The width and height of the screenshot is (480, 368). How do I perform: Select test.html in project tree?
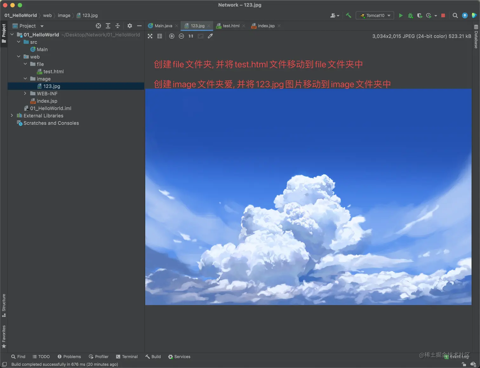(x=50, y=71)
